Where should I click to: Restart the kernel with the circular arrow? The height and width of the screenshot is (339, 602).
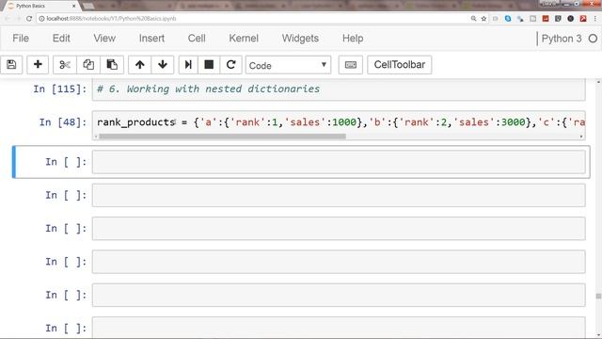pos(230,65)
